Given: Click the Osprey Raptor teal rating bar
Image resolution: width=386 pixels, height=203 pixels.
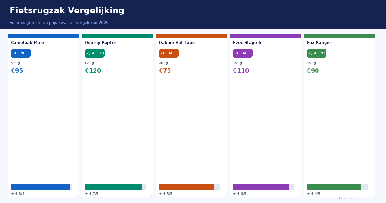Looking at the screenshot, I should tap(115, 187).
